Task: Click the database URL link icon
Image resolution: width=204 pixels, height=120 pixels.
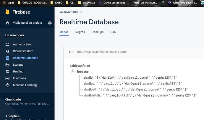Action: point(71,52)
